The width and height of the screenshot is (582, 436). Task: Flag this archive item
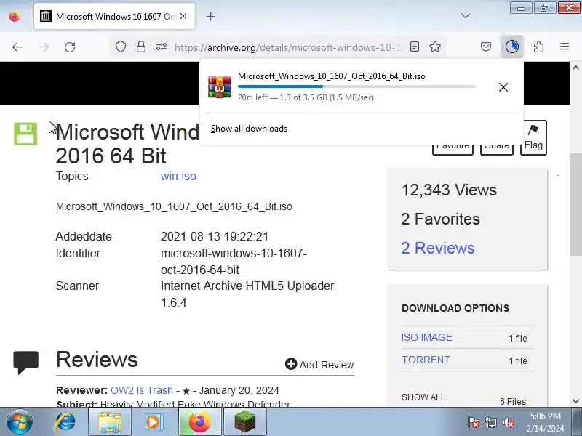point(533,137)
